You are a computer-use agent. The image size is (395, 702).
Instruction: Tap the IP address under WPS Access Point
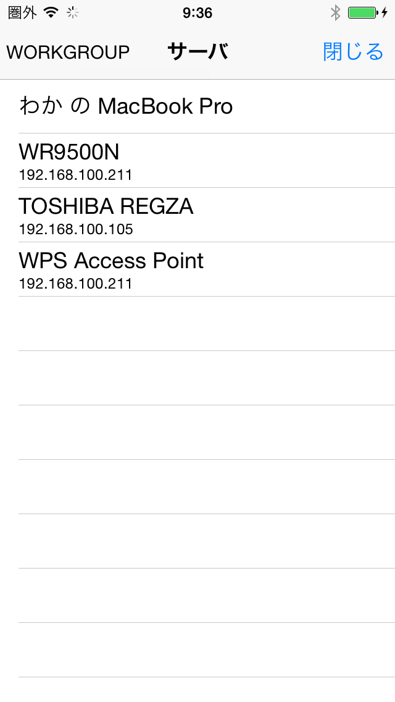[x=76, y=284]
